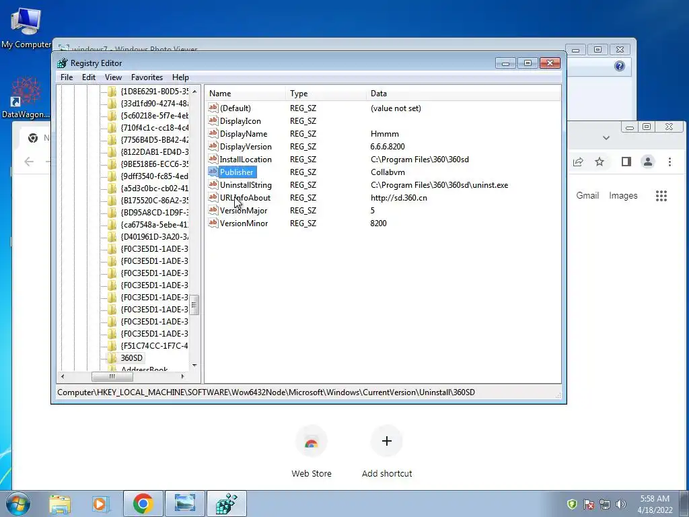The image size is (689, 517).
Task: Click the UninstallString value icon
Action: tap(213, 184)
